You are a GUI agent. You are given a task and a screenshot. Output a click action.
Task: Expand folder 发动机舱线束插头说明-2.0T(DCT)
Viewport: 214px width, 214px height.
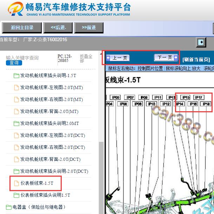click(x=54, y=171)
